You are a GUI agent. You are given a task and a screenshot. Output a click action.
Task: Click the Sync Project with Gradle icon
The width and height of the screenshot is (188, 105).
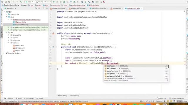coord(82,2)
